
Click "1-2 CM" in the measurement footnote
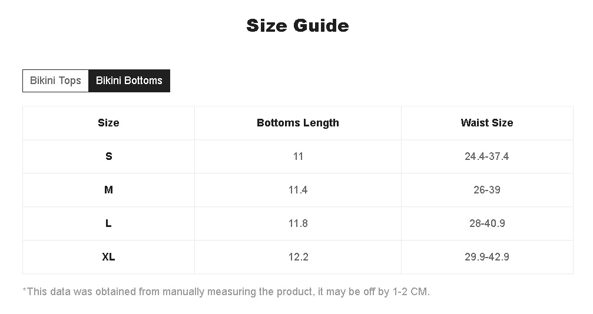[x=410, y=292]
